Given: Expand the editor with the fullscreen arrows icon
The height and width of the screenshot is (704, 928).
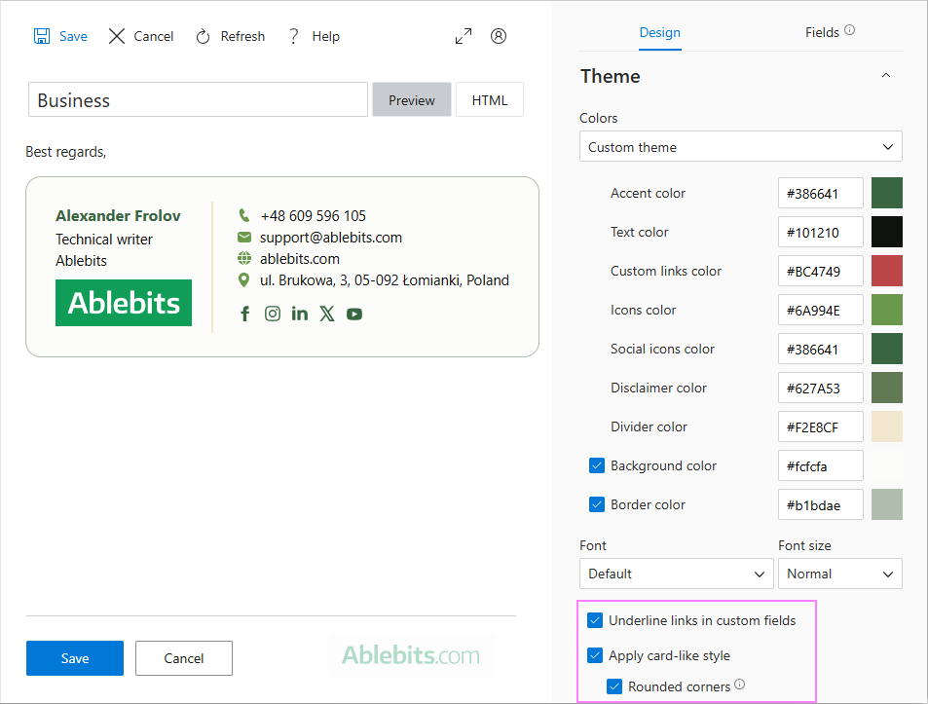Looking at the screenshot, I should [464, 35].
